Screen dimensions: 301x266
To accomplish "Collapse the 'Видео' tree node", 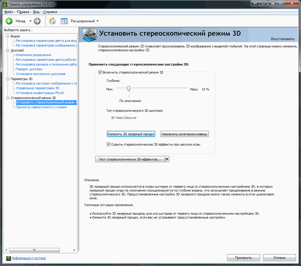I will (8, 36).
